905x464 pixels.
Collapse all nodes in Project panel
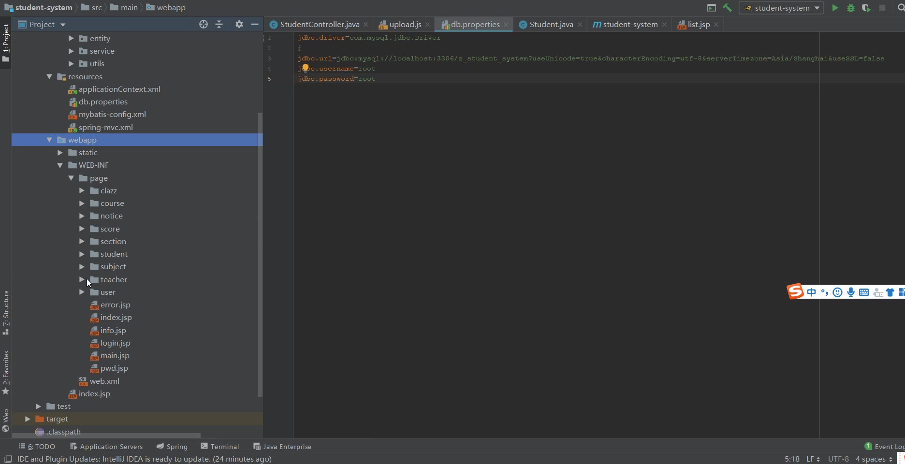(x=219, y=24)
